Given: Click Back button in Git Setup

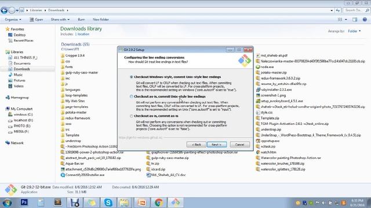Looking at the screenshot, I should 196,144.
